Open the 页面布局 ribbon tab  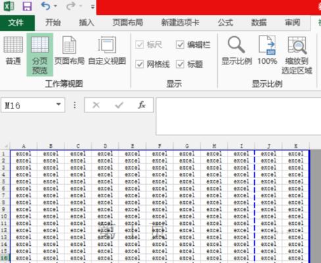point(128,22)
